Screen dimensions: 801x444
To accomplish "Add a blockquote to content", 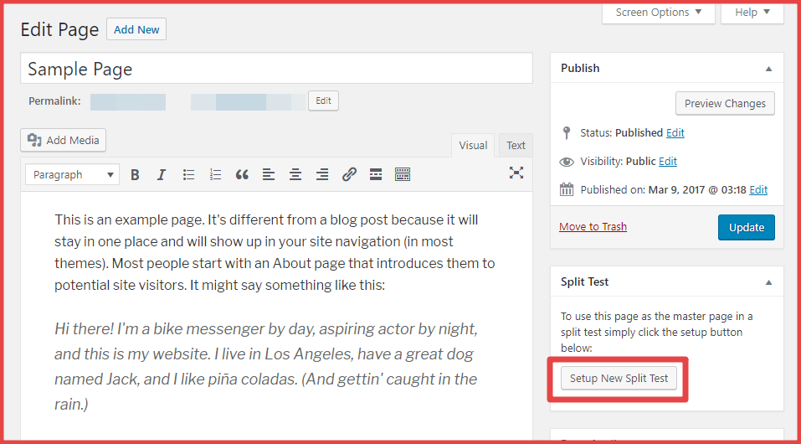I will (242, 174).
